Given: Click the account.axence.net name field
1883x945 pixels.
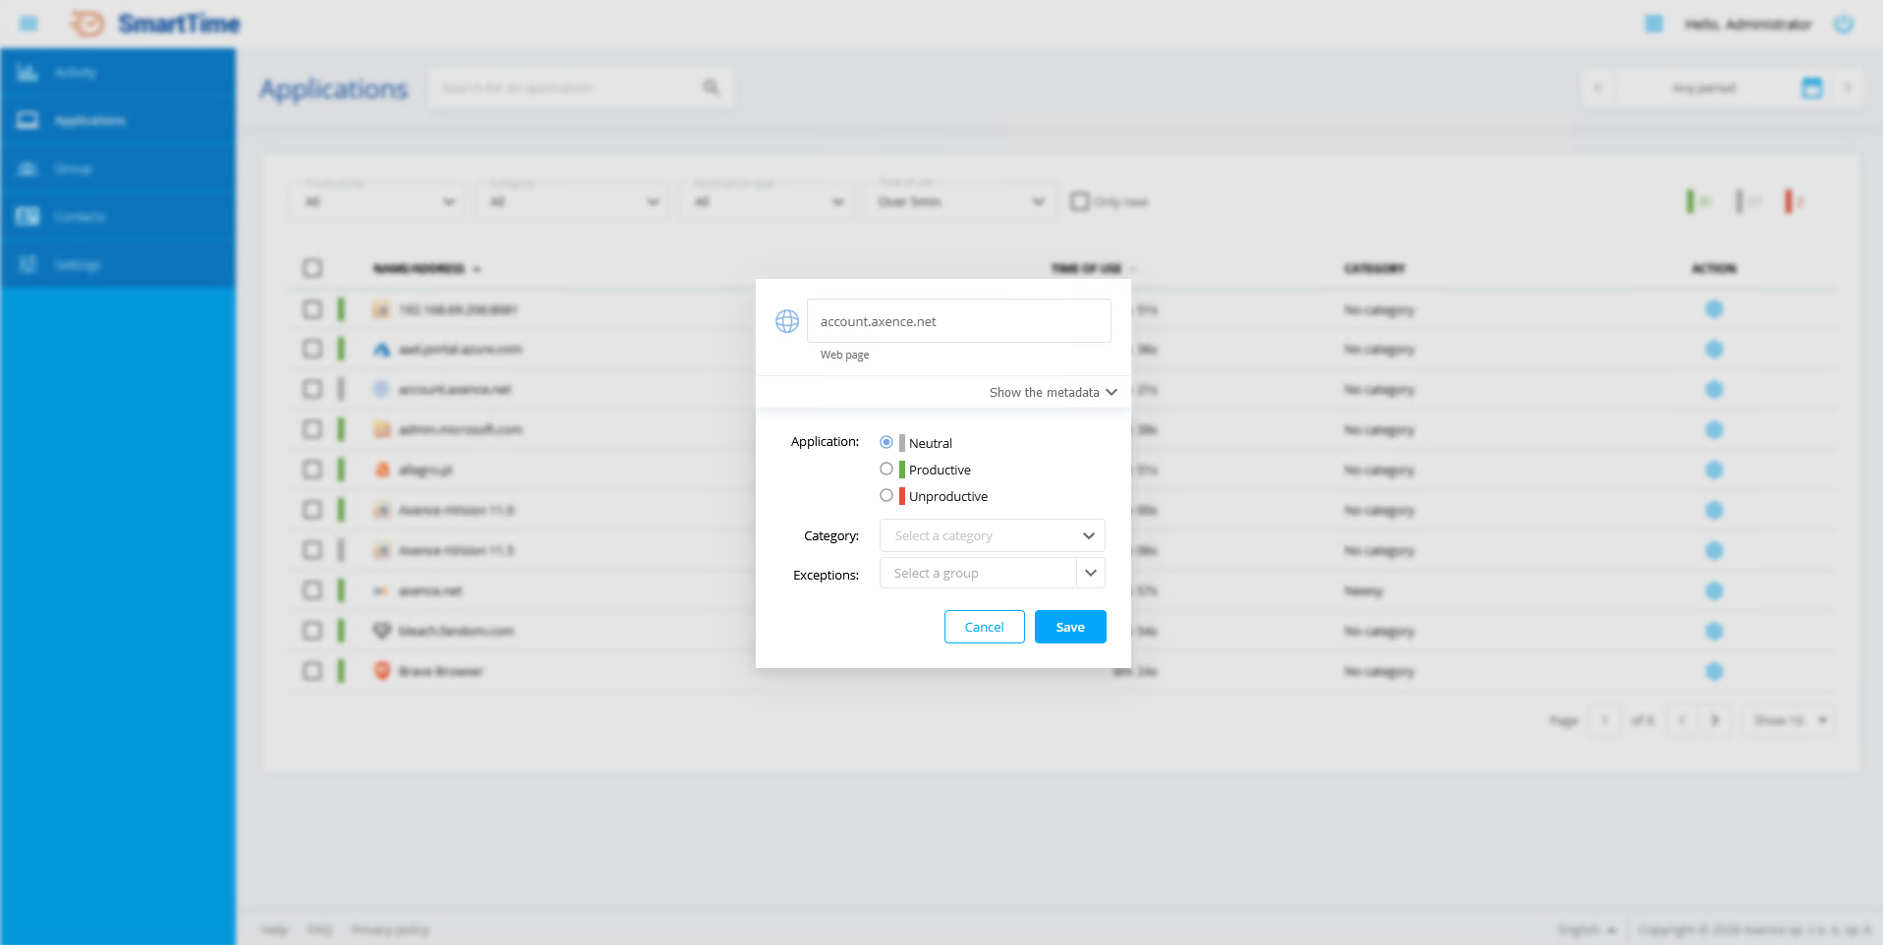Looking at the screenshot, I should 958,321.
